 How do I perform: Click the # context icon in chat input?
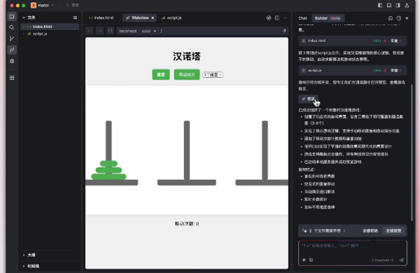click(304, 260)
